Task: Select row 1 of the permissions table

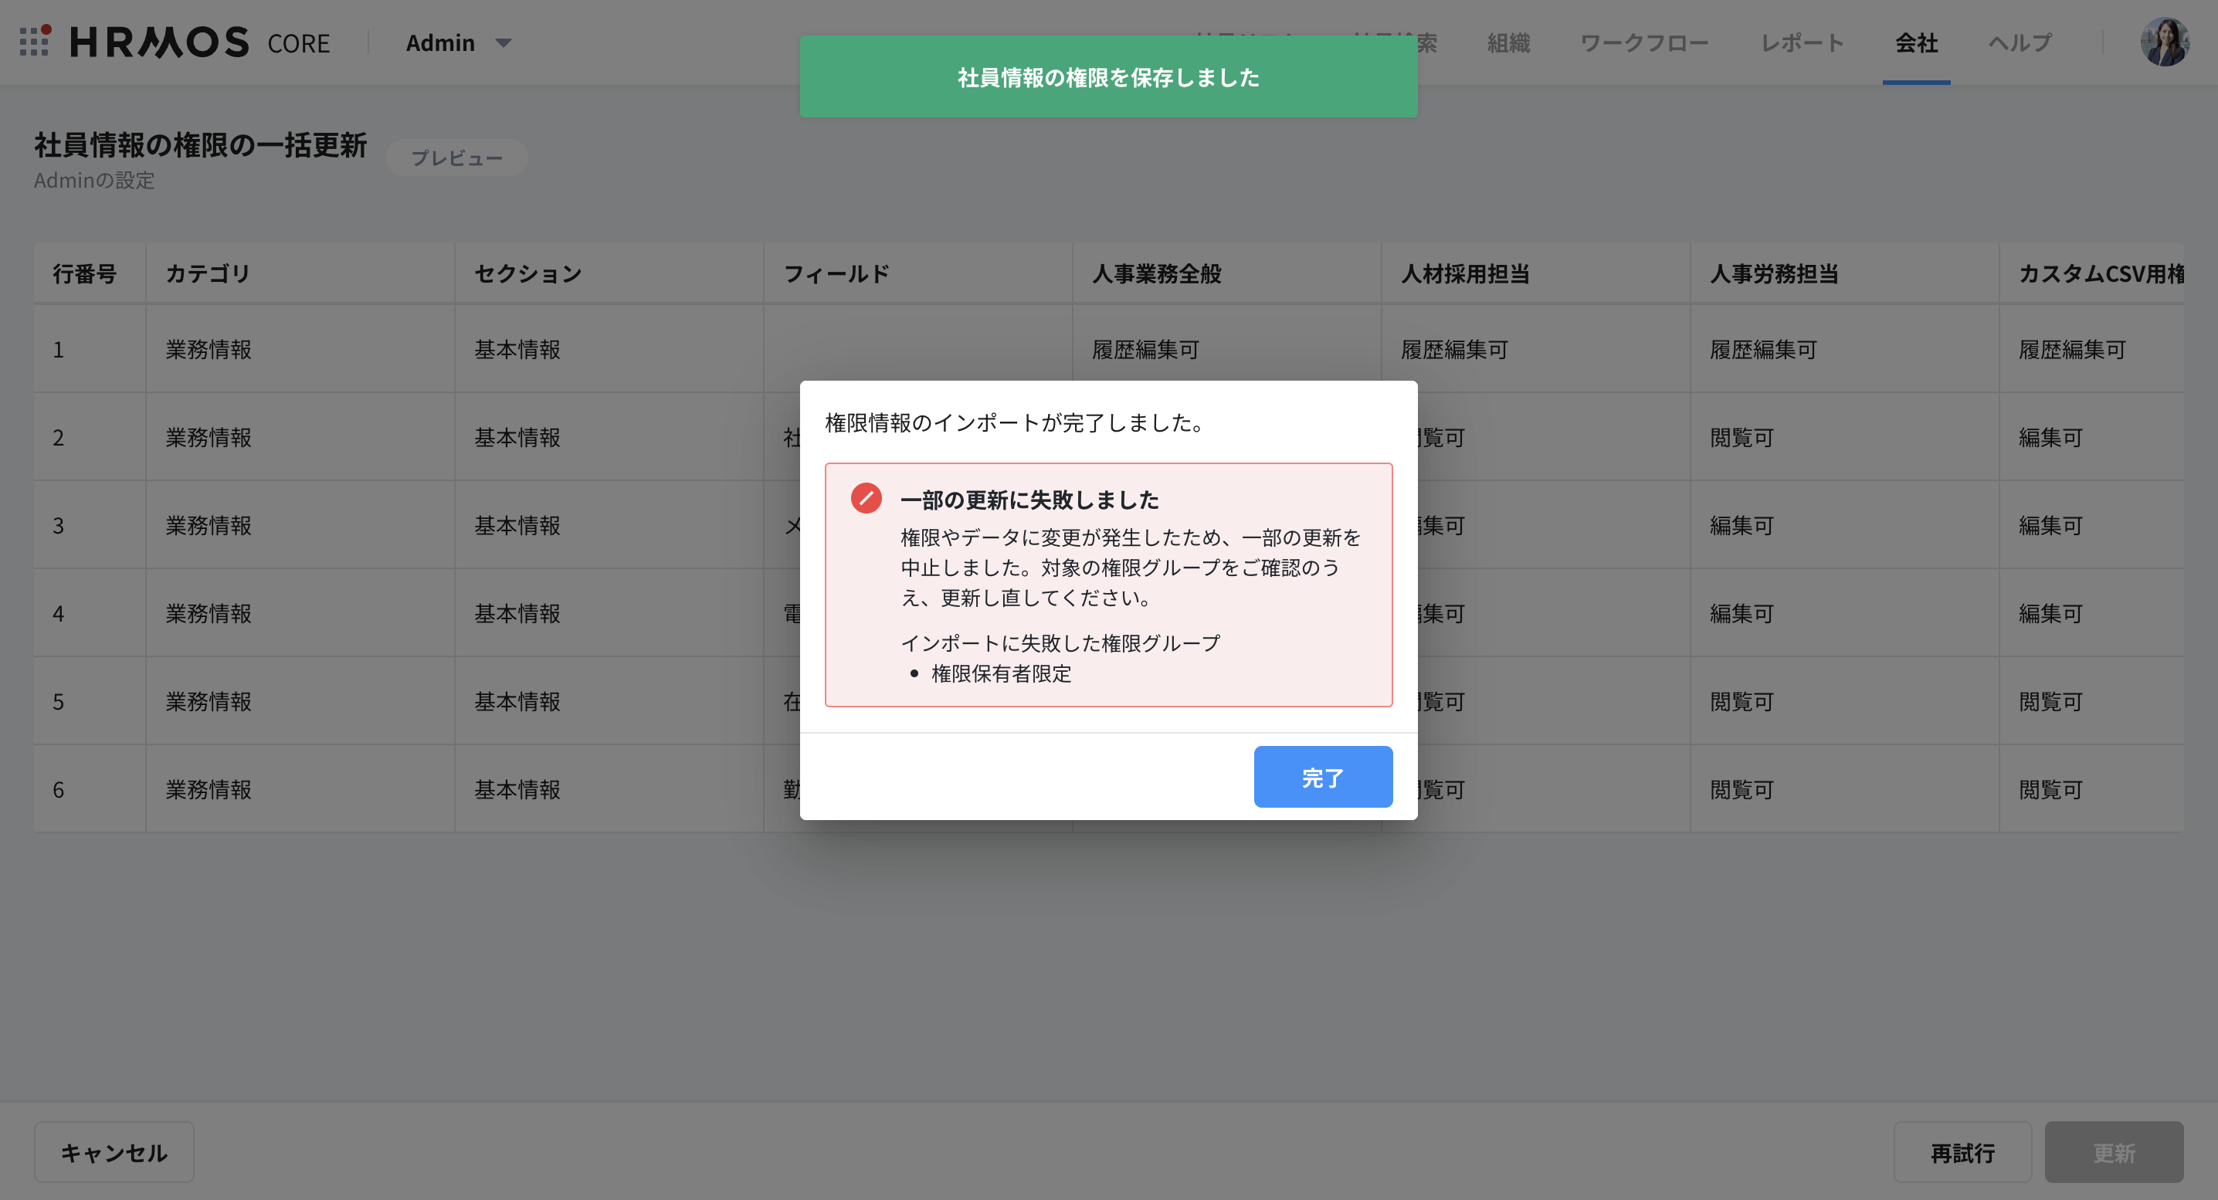Action: pyautogui.click(x=344, y=350)
